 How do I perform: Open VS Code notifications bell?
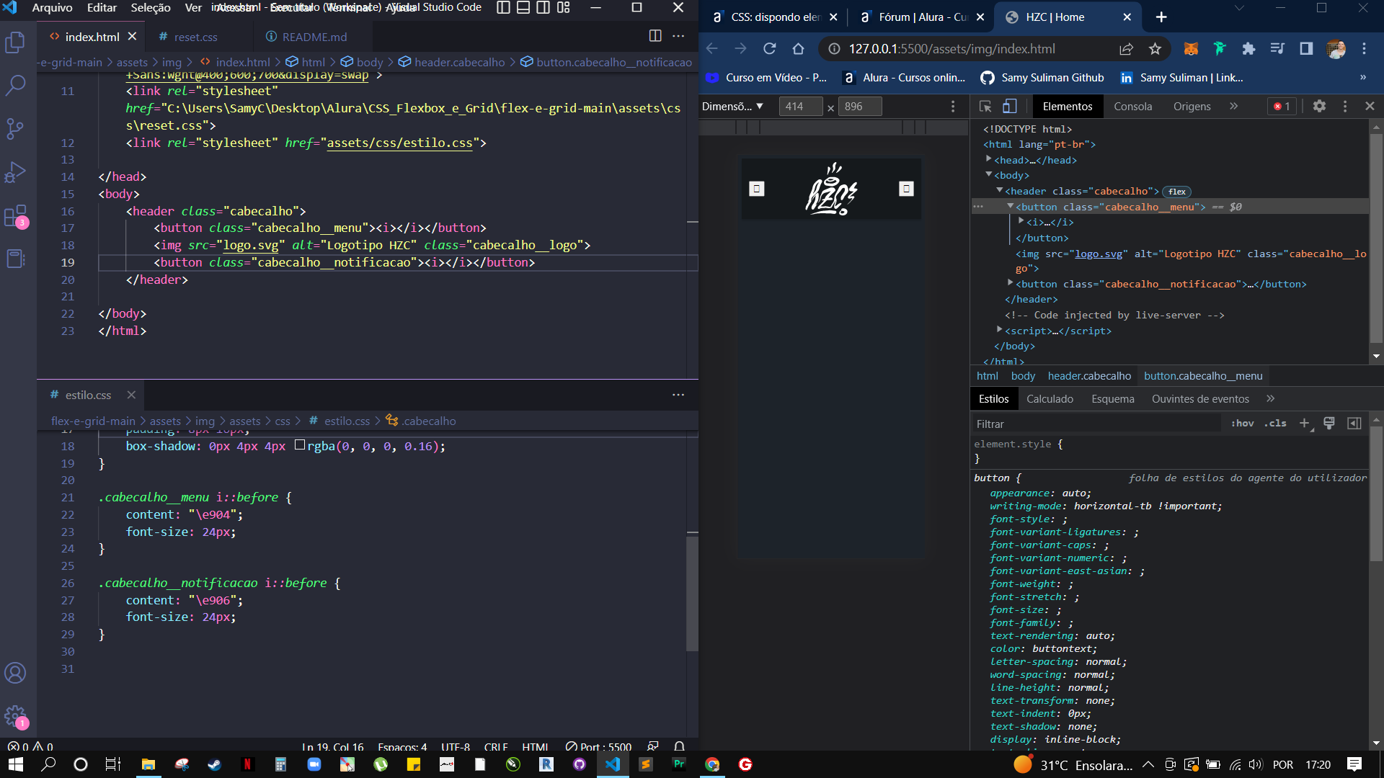679,746
